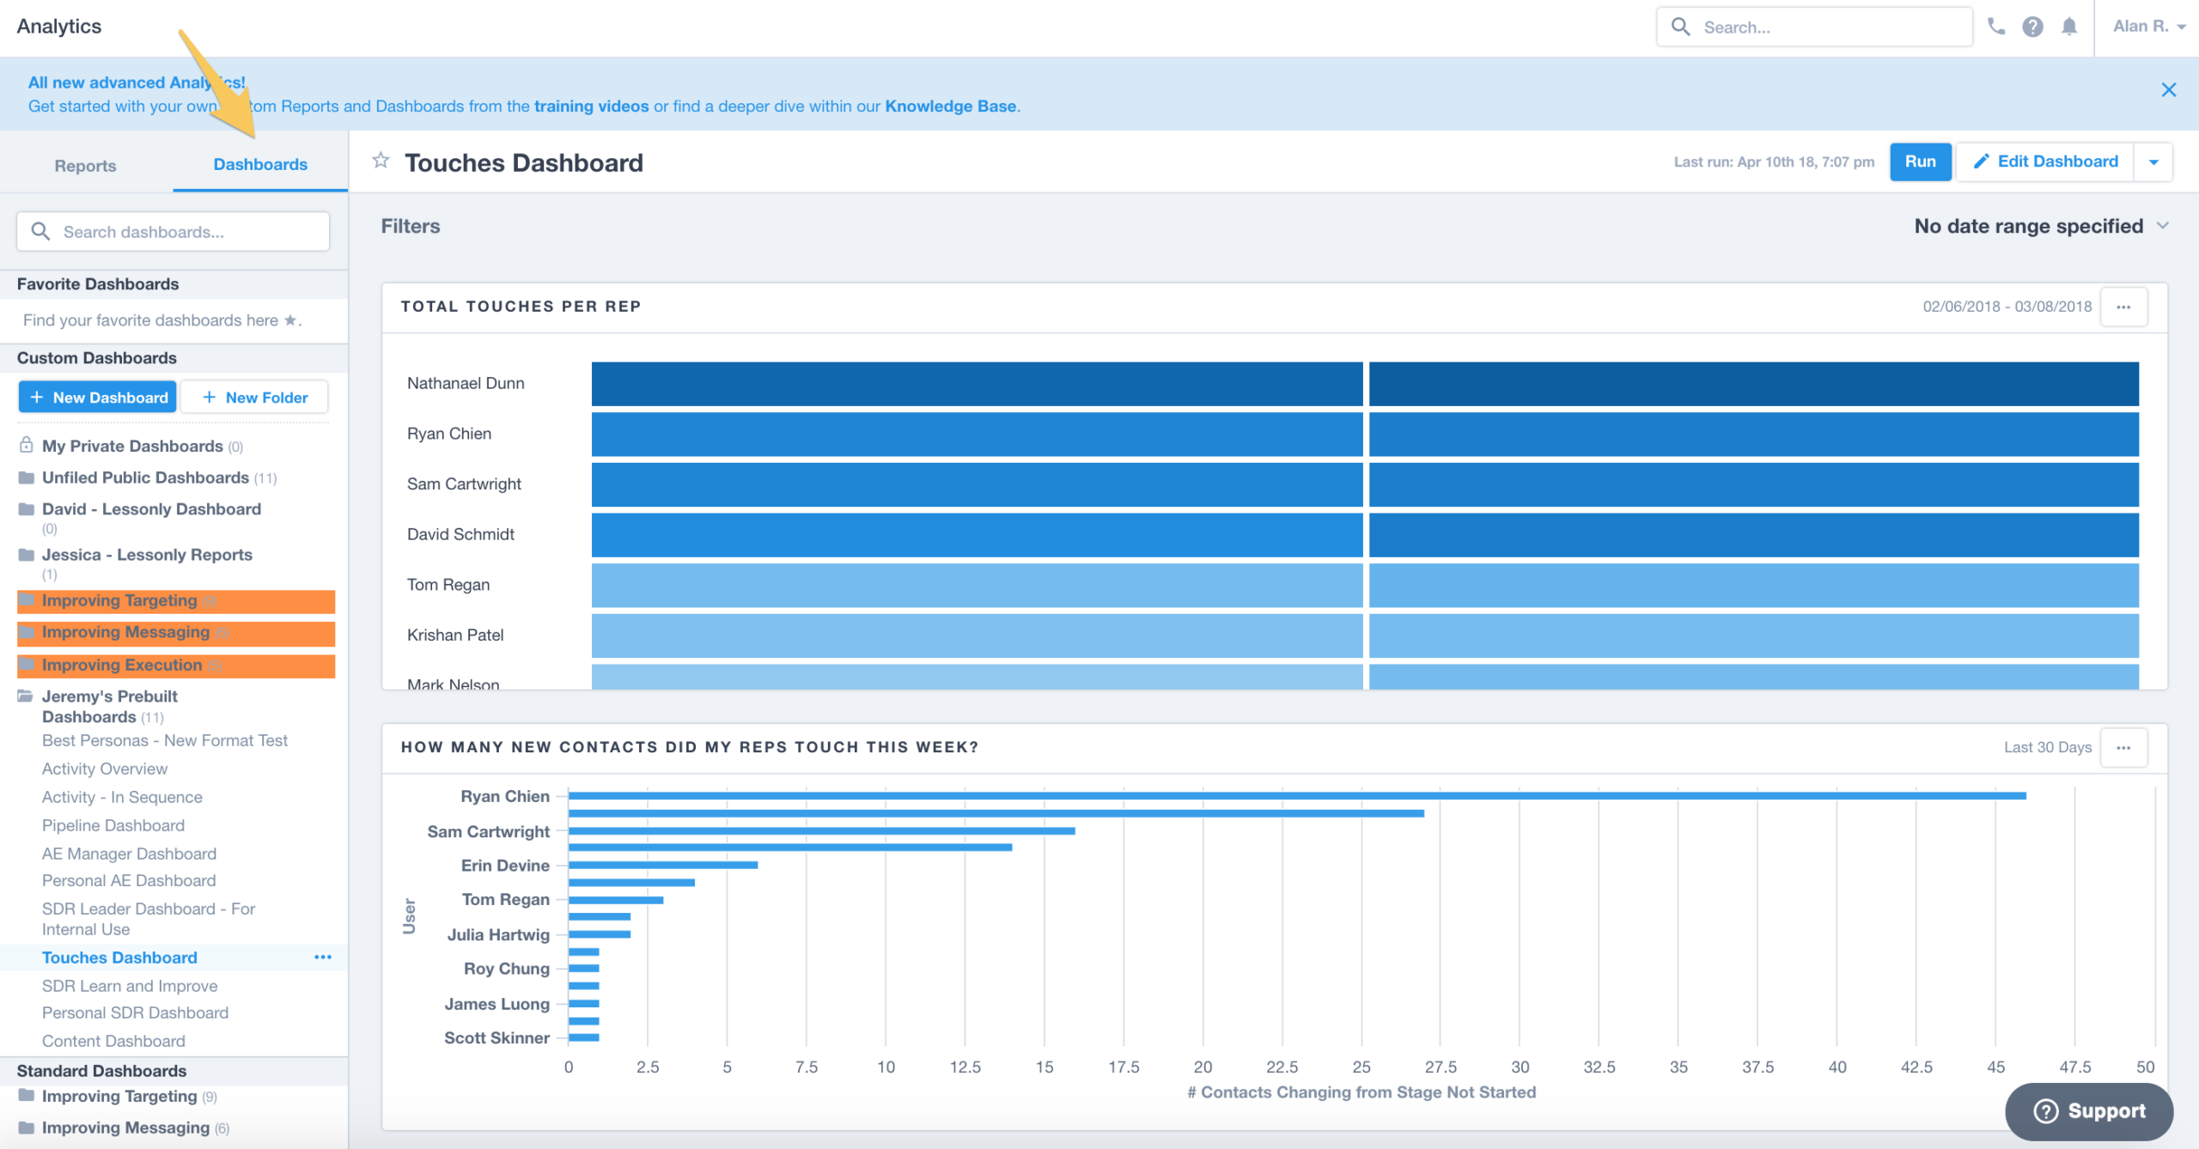
Task: Open the Knowledge Base link
Action: point(950,106)
